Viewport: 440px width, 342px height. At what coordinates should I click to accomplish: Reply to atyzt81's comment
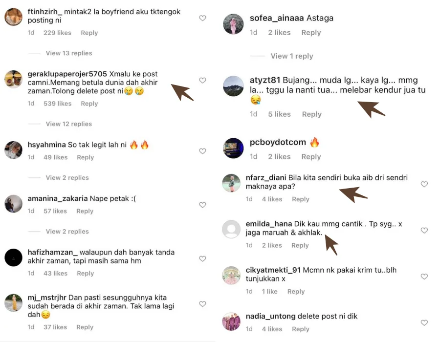coord(311,114)
